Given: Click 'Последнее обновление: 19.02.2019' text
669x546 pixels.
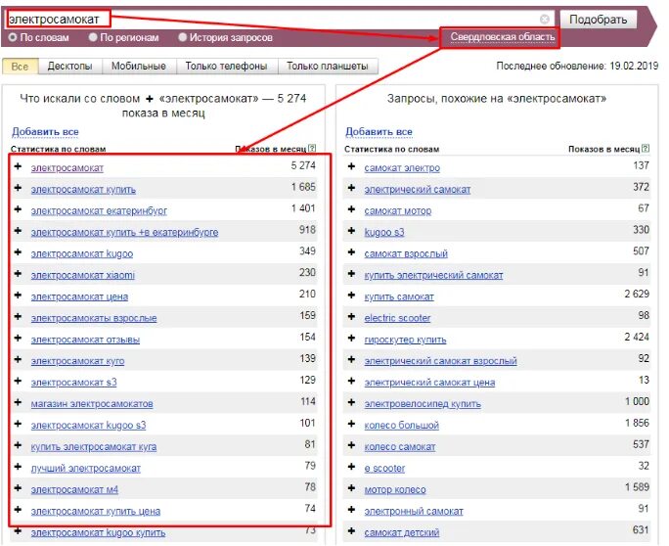Looking at the screenshot, I should coord(577,67).
